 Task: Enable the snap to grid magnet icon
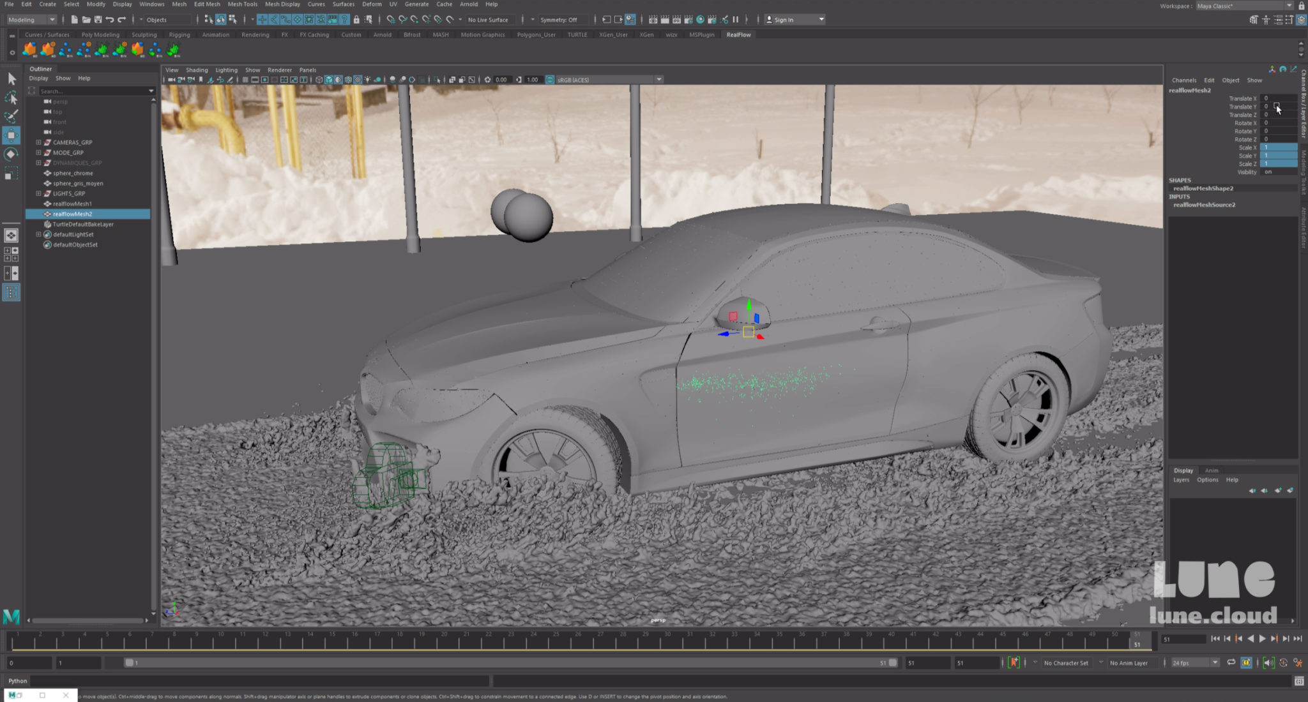[390, 20]
